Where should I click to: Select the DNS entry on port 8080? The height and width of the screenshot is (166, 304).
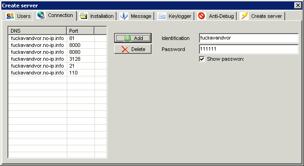[37, 52]
